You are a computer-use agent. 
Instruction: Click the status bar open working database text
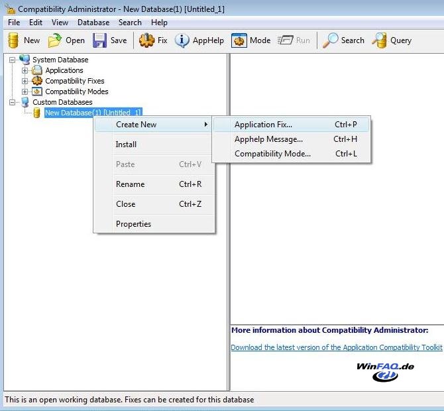point(129,400)
